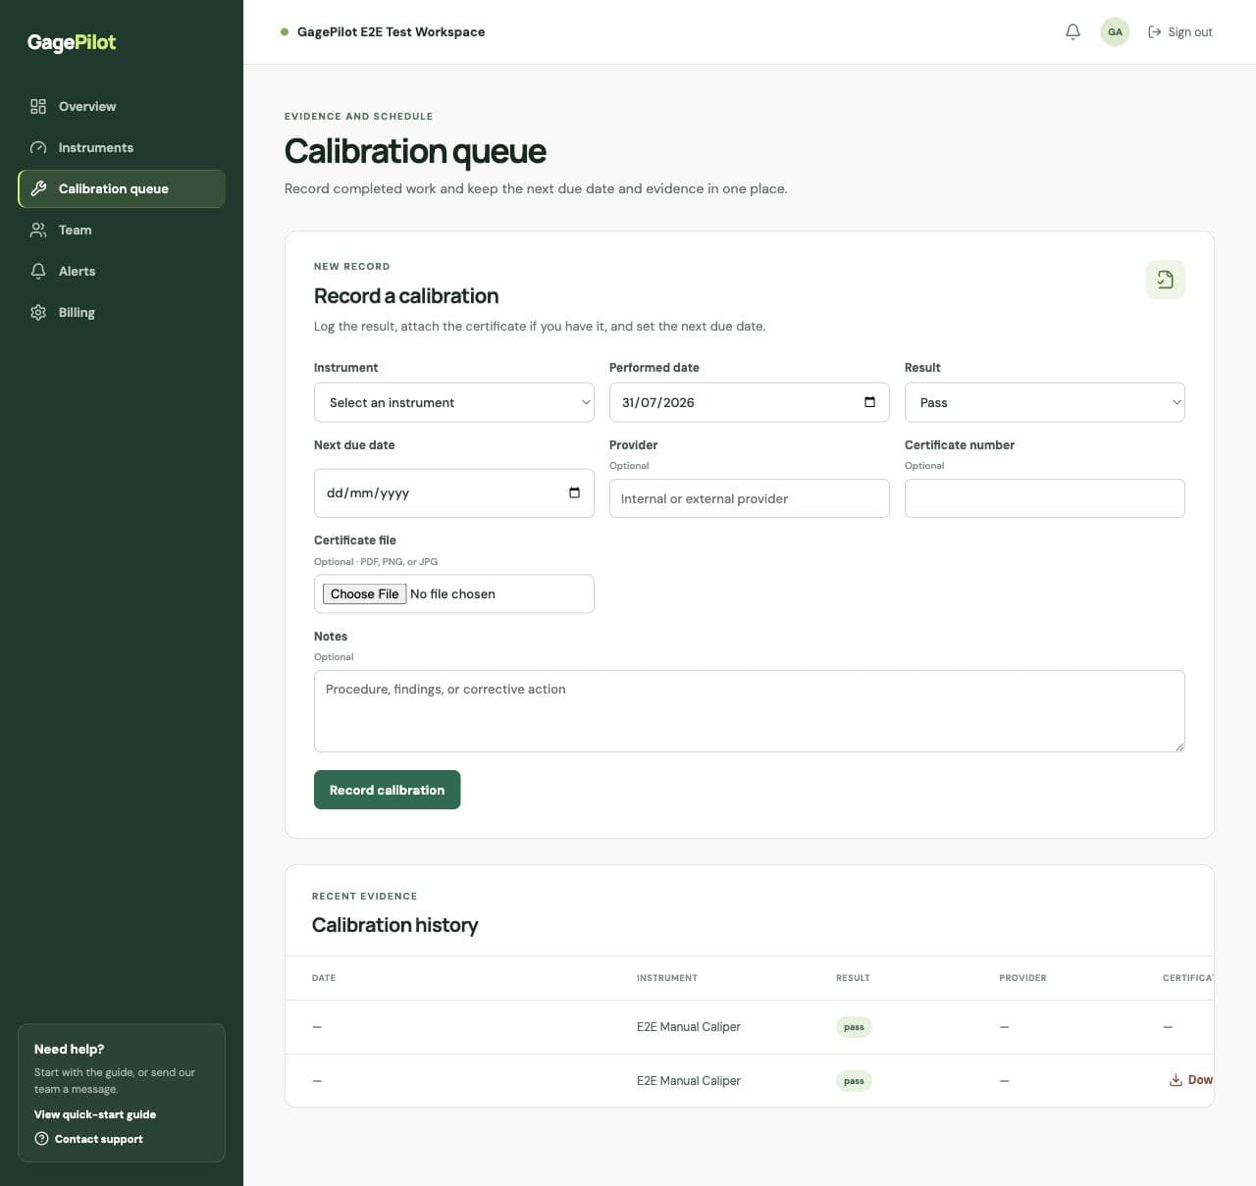Click the Team people icon
The width and height of the screenshot is (1256, 1186).
(x=38, y=230)
